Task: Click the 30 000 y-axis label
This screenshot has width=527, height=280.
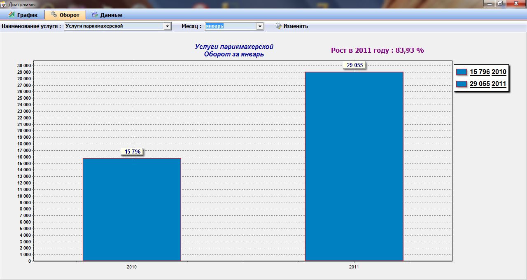Action: pos(24,65)
